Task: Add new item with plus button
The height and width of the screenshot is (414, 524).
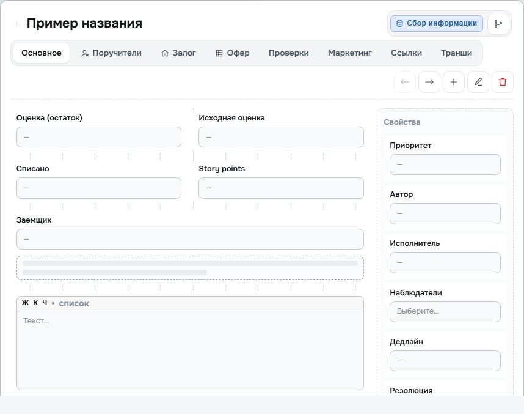Action: coord(454,82)
